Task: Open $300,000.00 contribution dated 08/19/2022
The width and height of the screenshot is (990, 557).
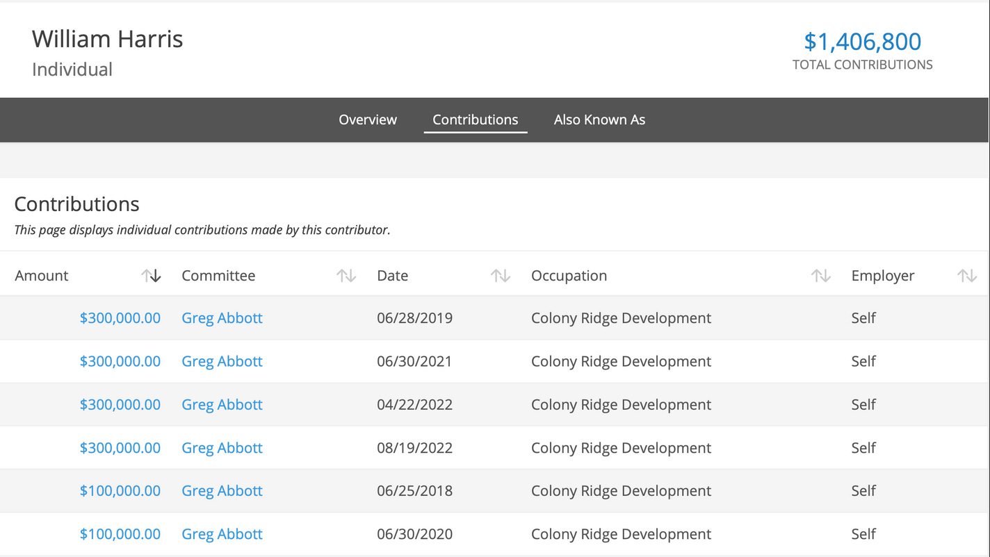Action: (120, 448)
